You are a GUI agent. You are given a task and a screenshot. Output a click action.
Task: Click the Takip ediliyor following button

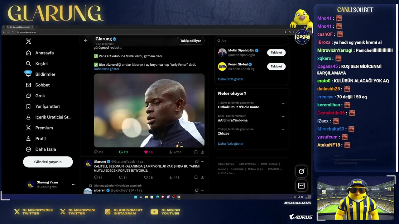190,41
